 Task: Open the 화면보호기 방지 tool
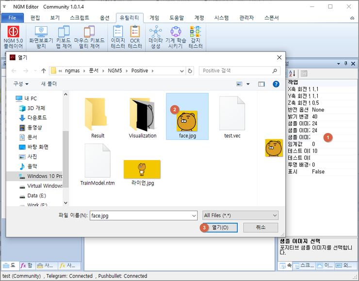click(41, 37)
